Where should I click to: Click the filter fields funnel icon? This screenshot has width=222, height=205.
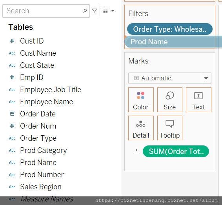[94, 11]
